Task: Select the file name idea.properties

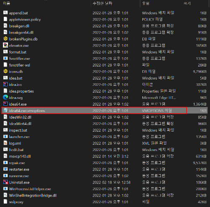Action: pyautogui.click(x=21, y=91)
